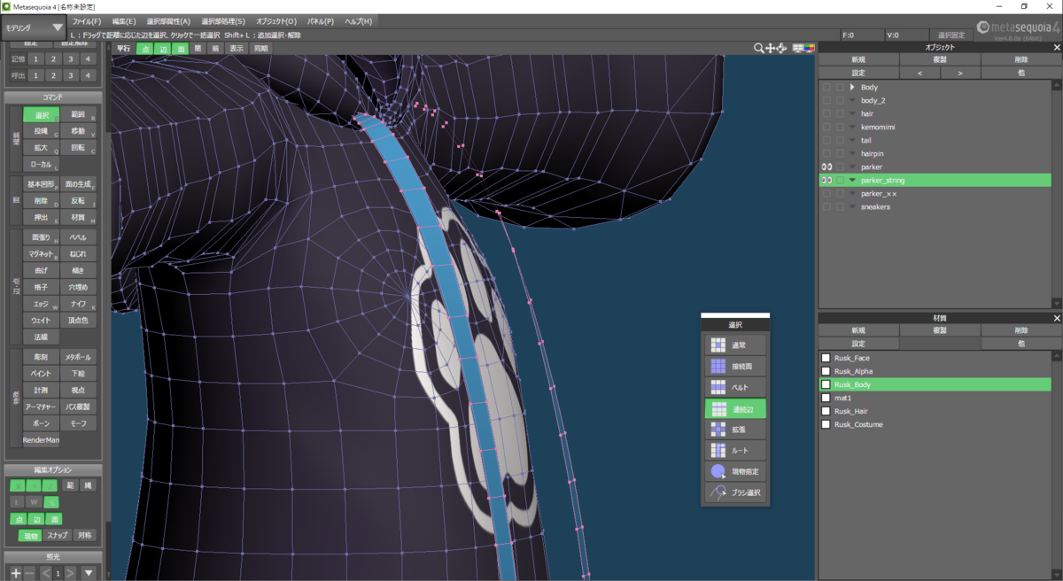
Task: Show the Body object
Action: coord(826,87)
